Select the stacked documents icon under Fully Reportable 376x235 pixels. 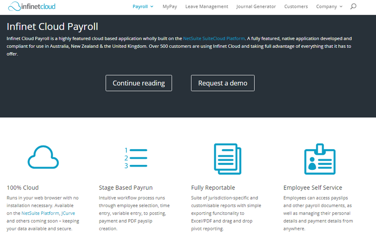coord(227,158)
